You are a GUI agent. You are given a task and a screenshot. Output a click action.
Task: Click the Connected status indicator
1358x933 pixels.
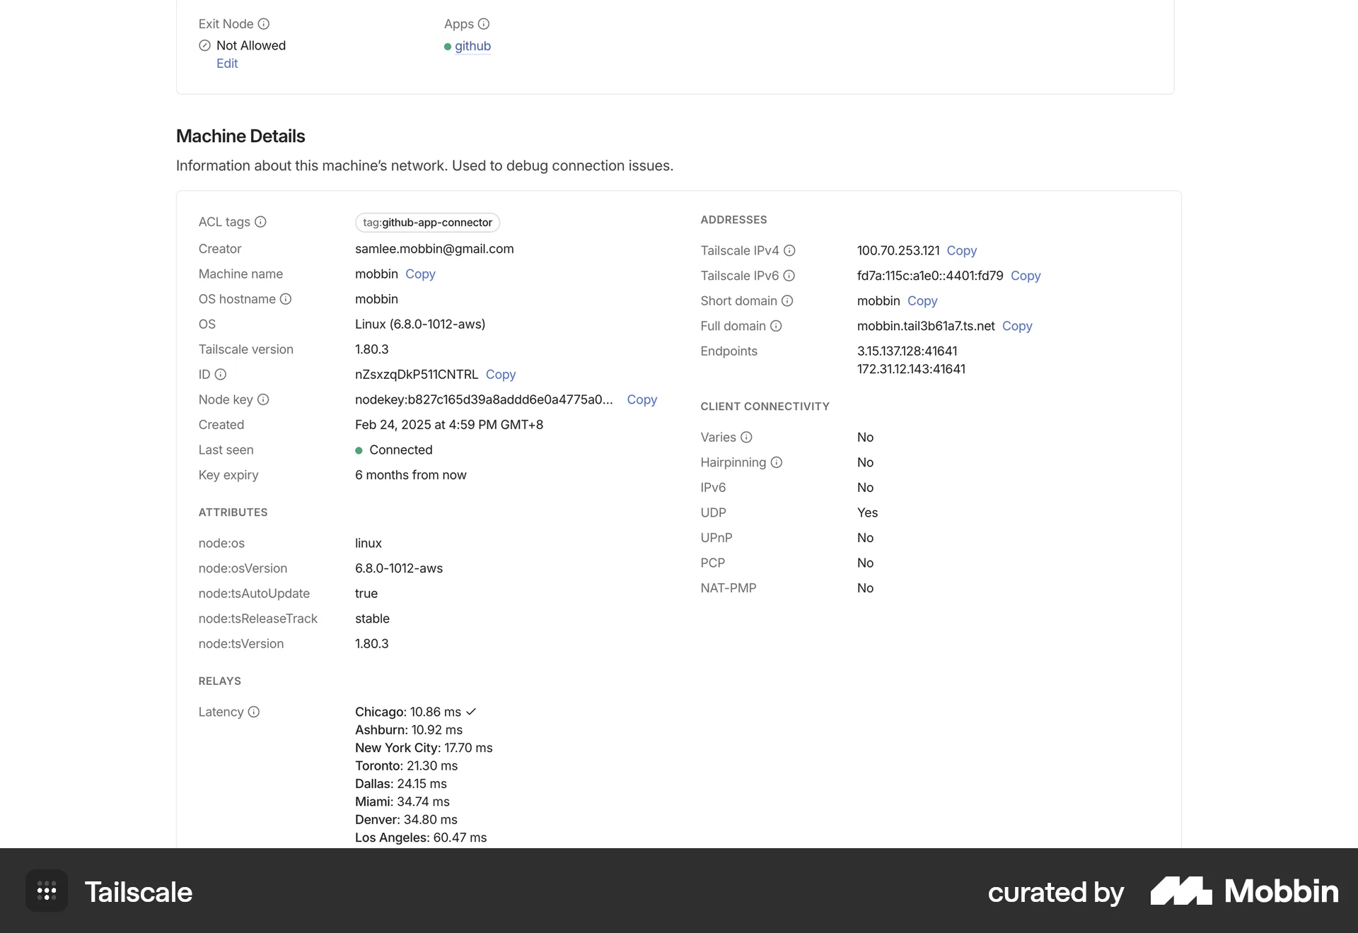(x=360, y=450)
